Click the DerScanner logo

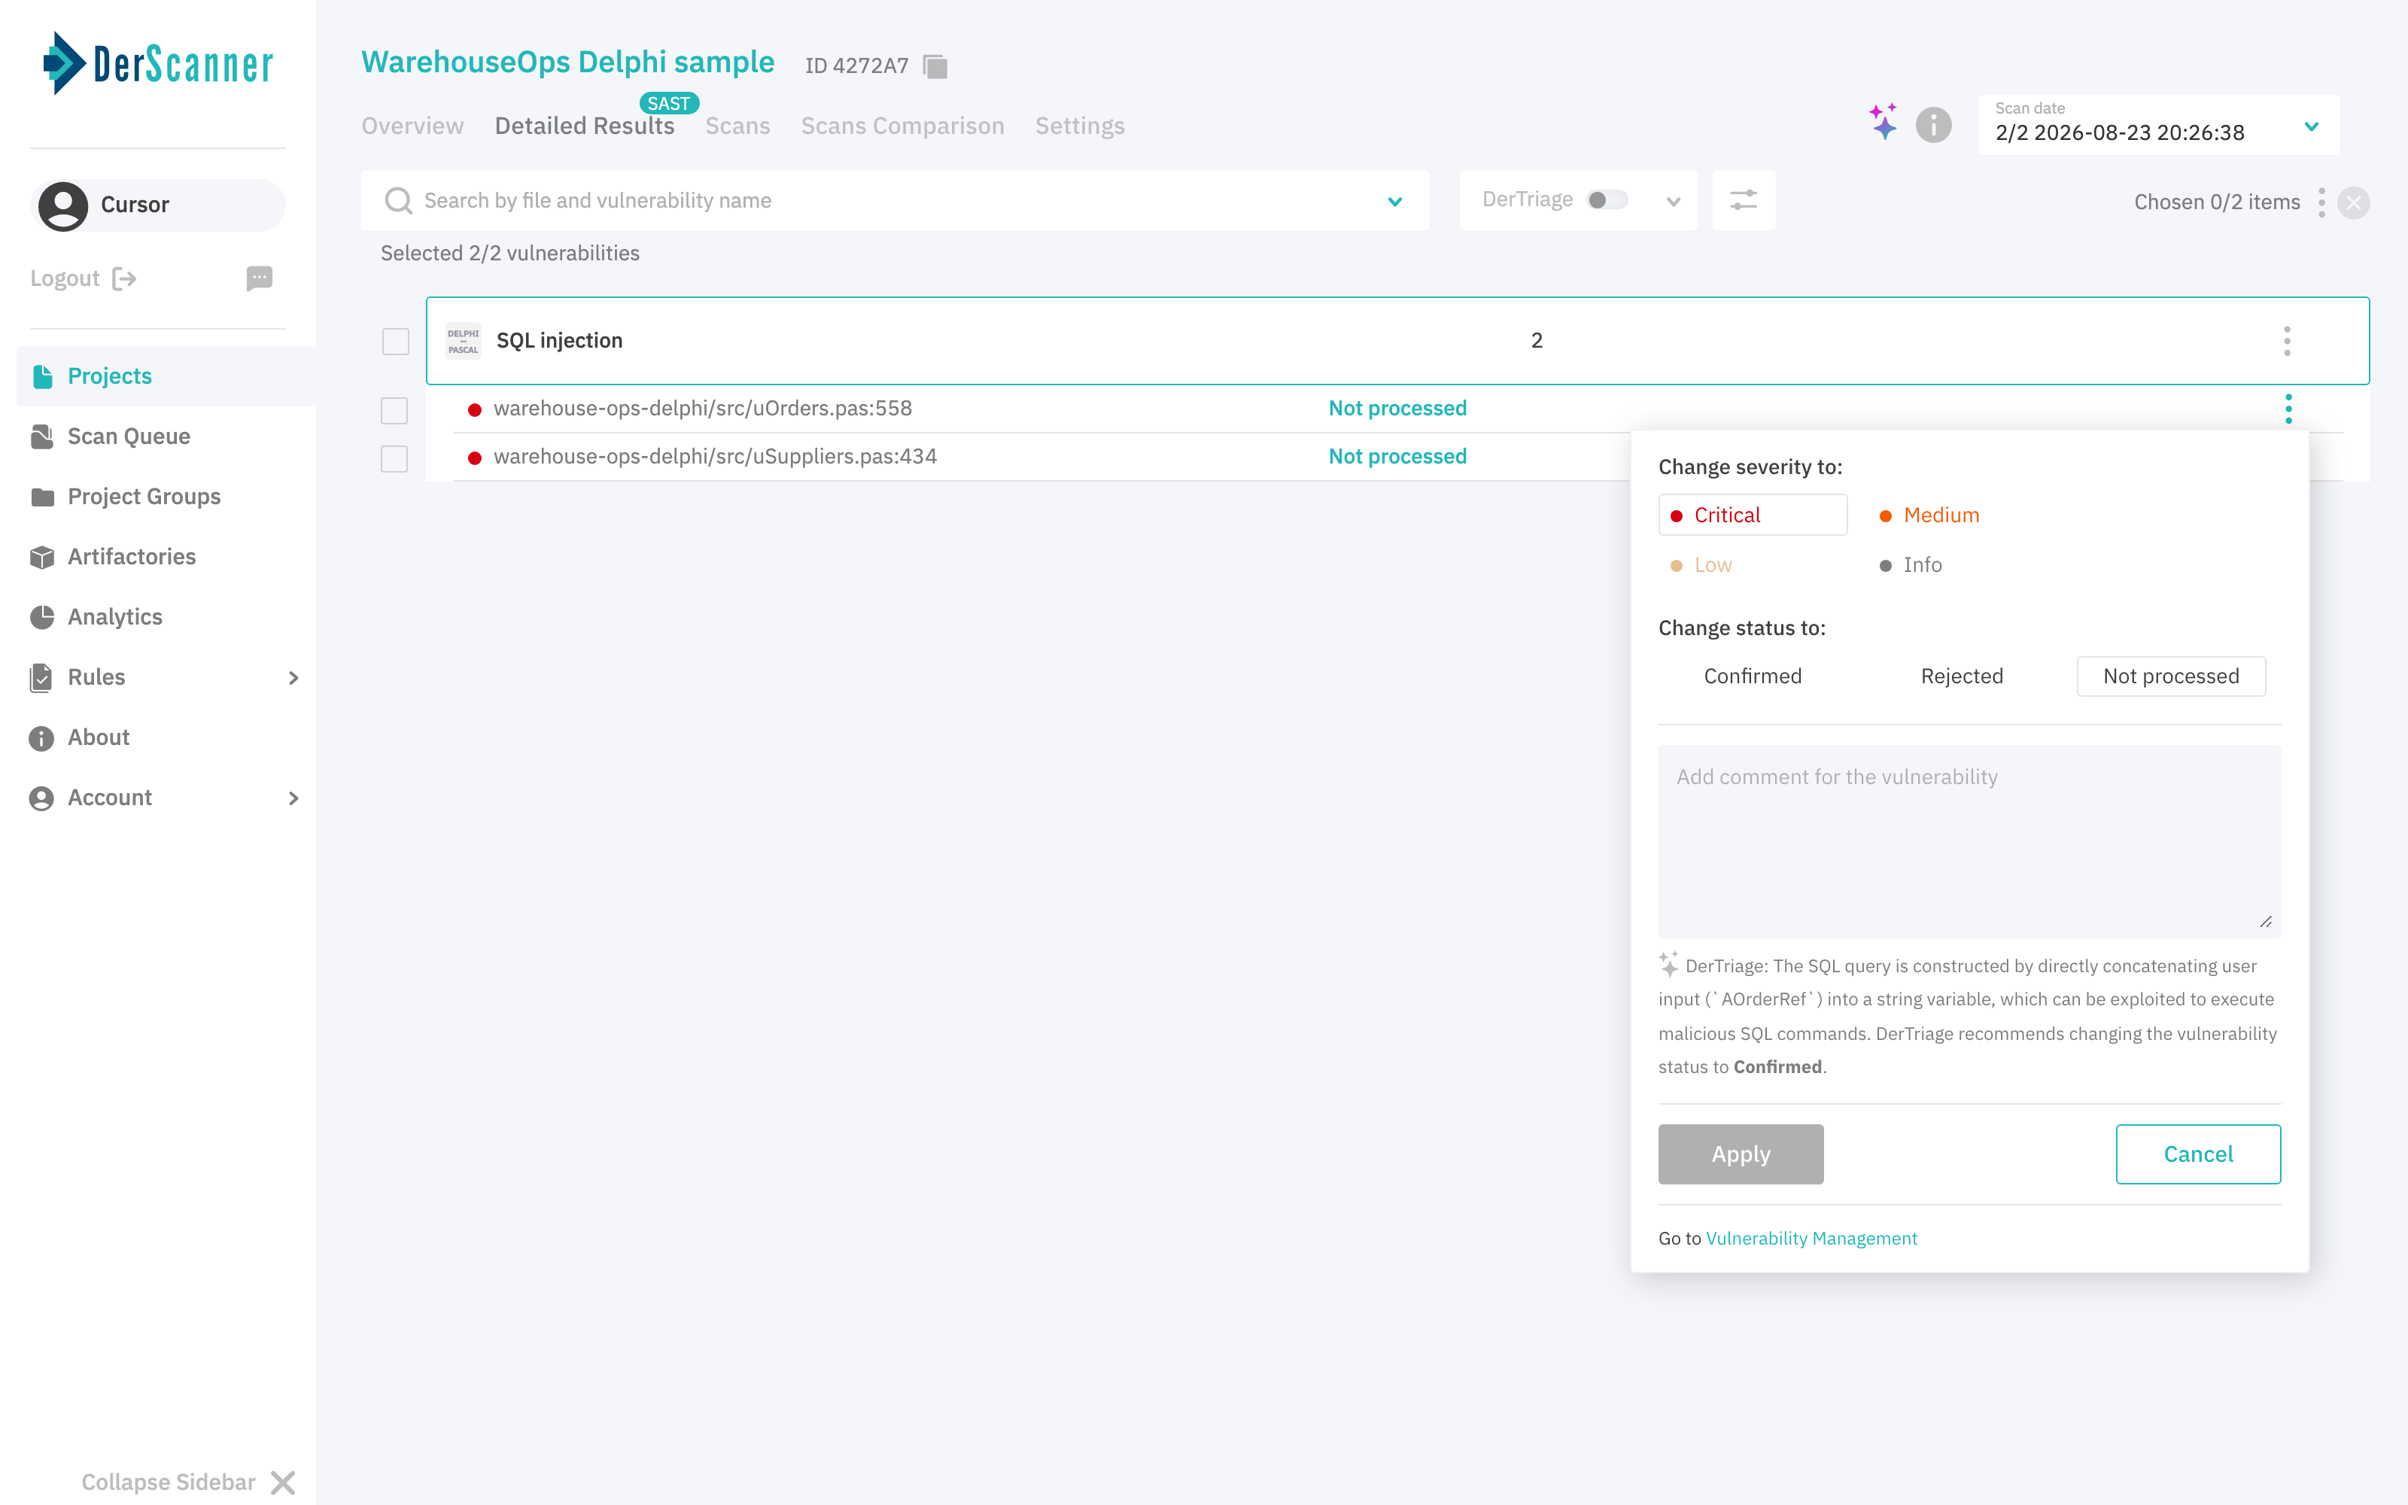[157, 64]
